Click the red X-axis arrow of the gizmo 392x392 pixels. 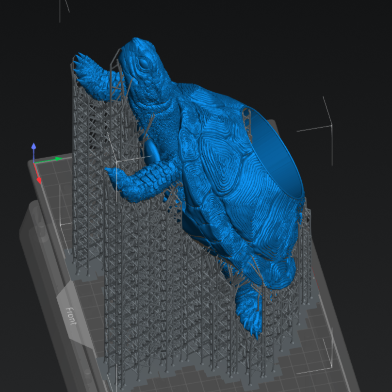coord(39,180)
